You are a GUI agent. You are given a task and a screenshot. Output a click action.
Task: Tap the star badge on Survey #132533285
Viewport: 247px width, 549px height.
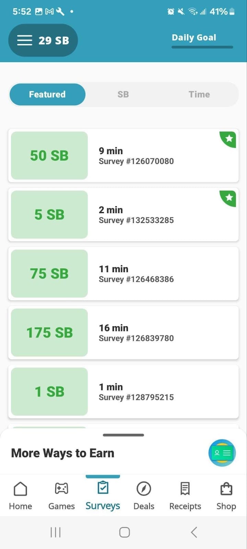229,198
